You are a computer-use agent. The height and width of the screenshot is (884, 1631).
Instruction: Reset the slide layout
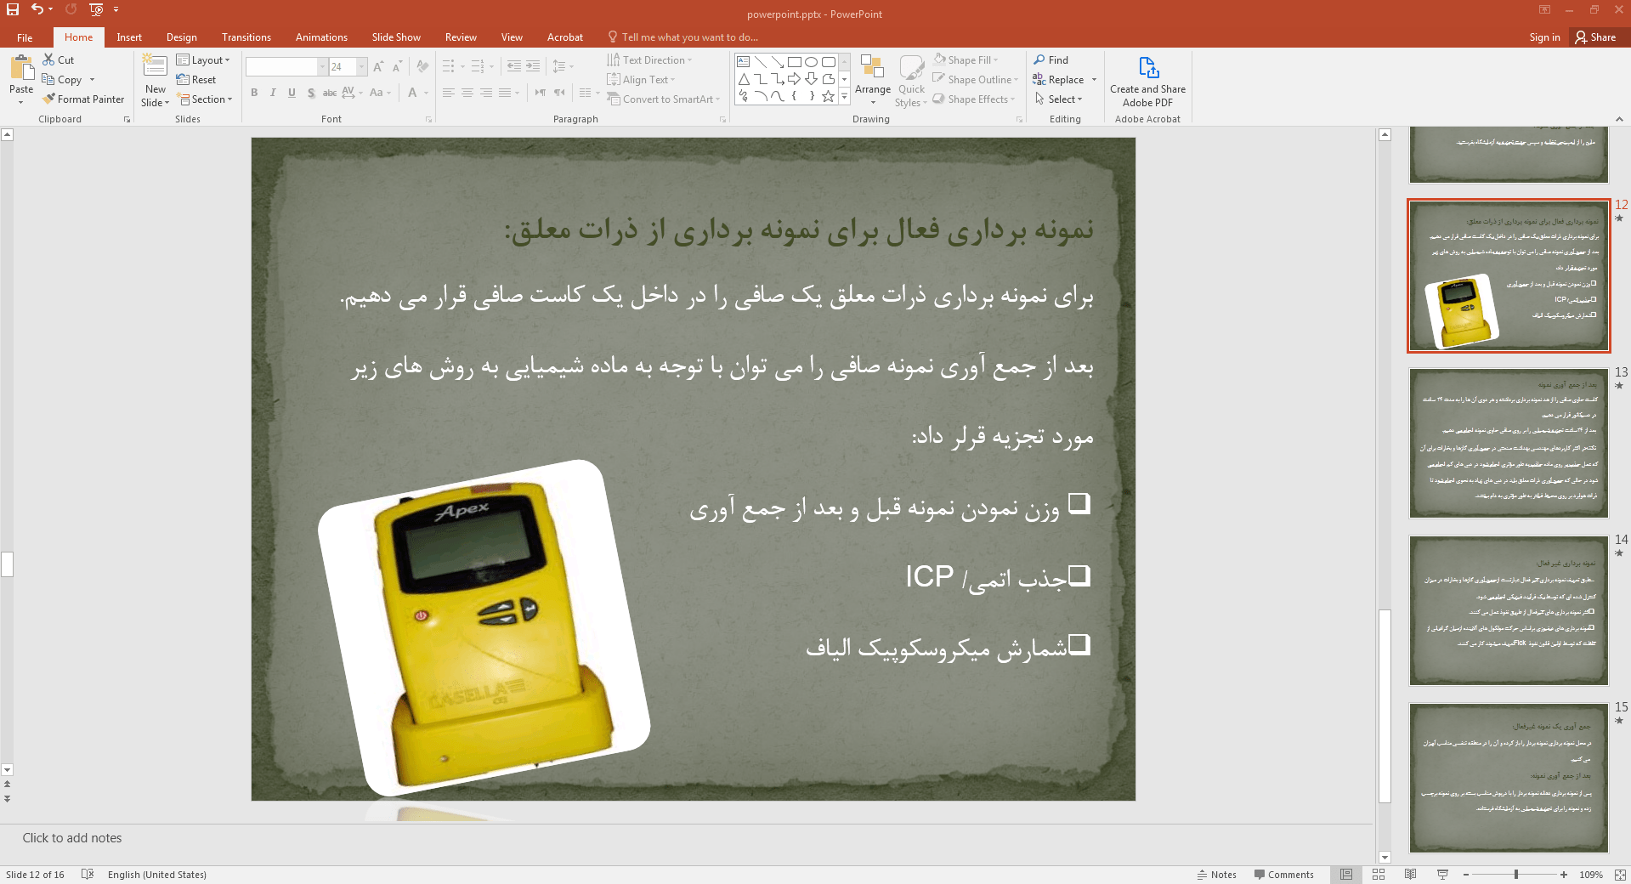196,80
